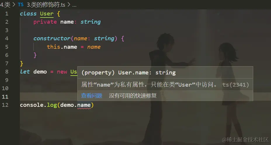Click 'log' method on line 12
Screen dimensions: 271x145
click(52, 105)
